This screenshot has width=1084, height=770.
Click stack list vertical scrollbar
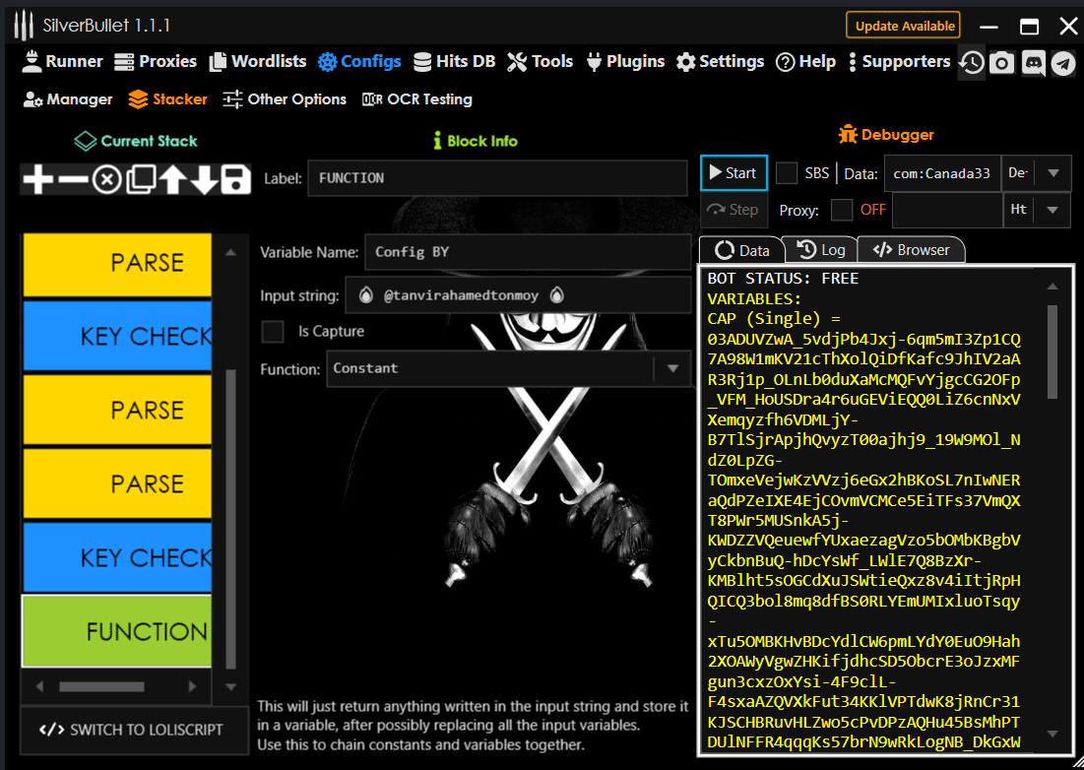(x=231, y=518)
